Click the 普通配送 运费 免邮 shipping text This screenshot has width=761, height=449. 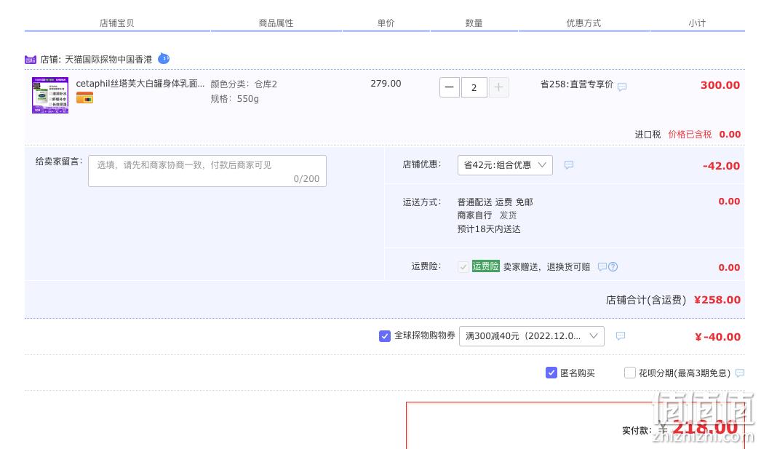click(495, 202)
